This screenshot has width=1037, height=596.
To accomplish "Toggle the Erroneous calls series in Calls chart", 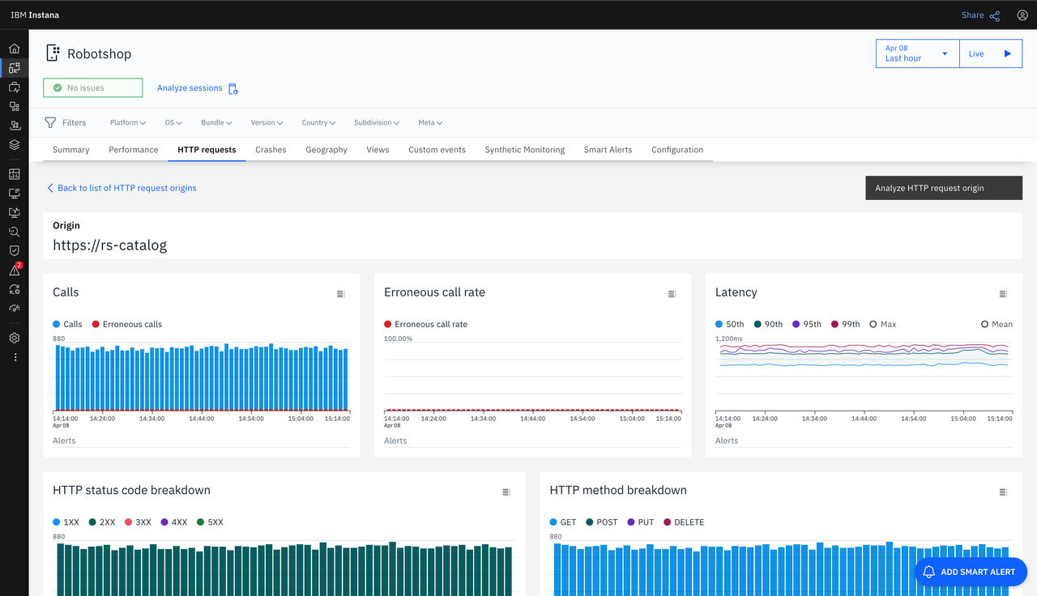I will coord(127,324).
